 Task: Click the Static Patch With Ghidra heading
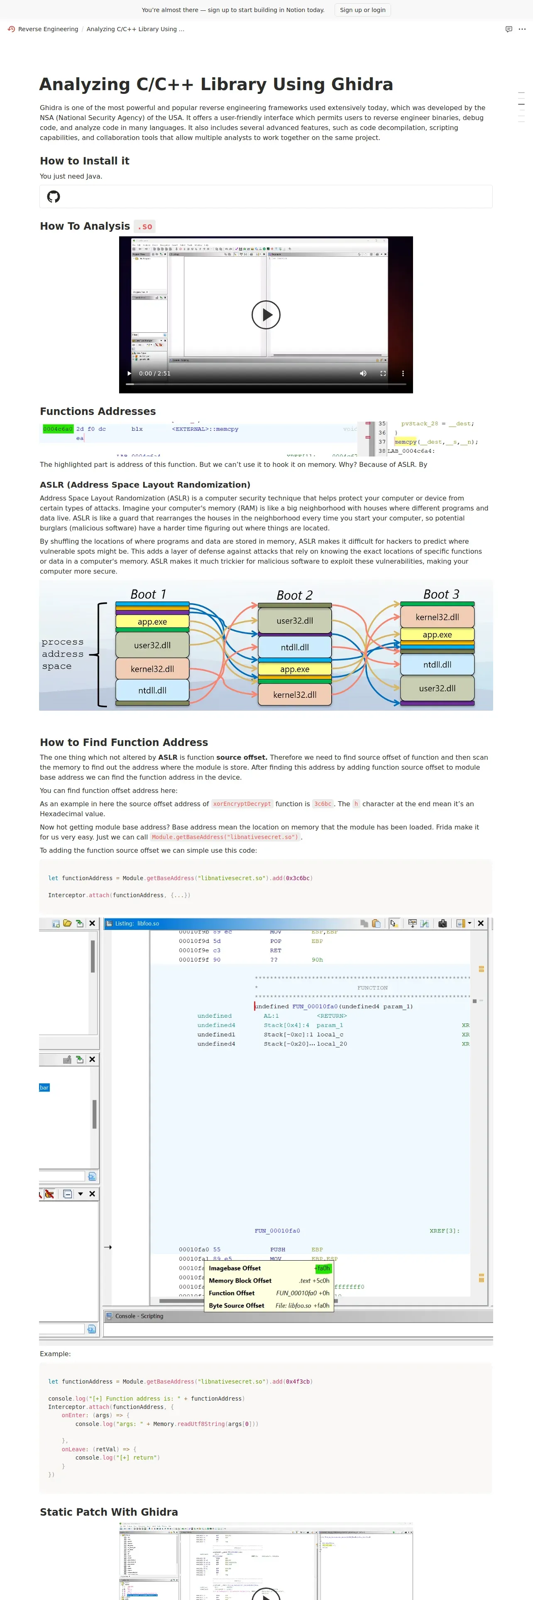109,1512
